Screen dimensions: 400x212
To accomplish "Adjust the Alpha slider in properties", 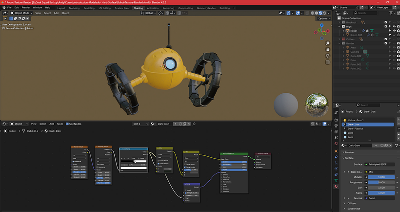I will pos(381,193).
